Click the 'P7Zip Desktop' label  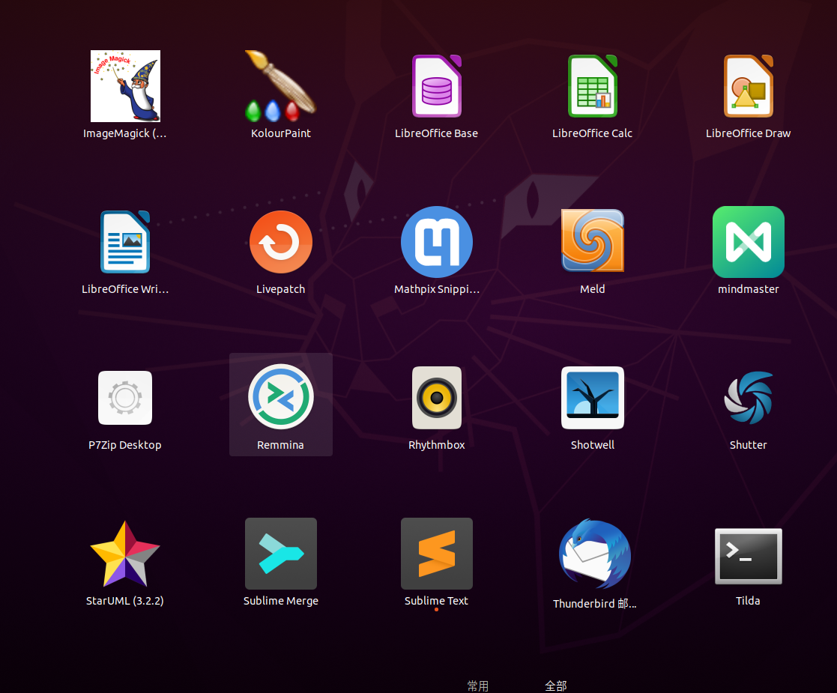[x=125, y=445]
